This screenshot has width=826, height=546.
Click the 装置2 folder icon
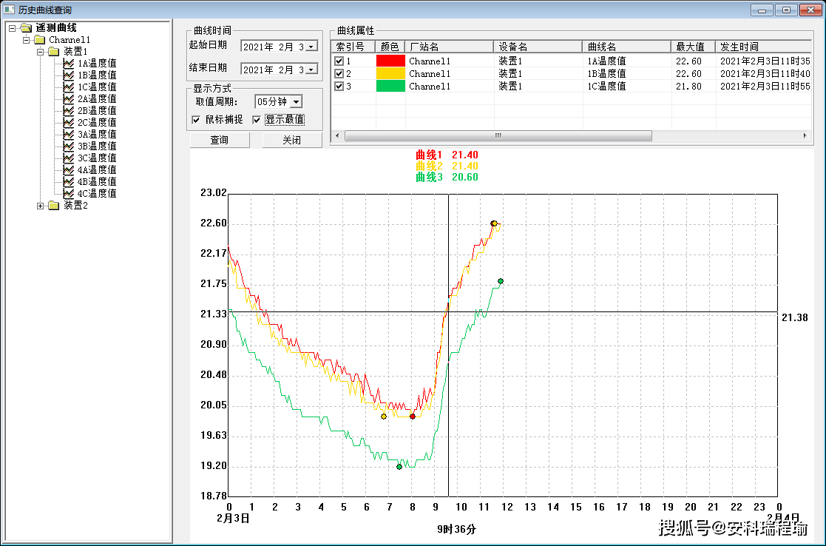53,206
